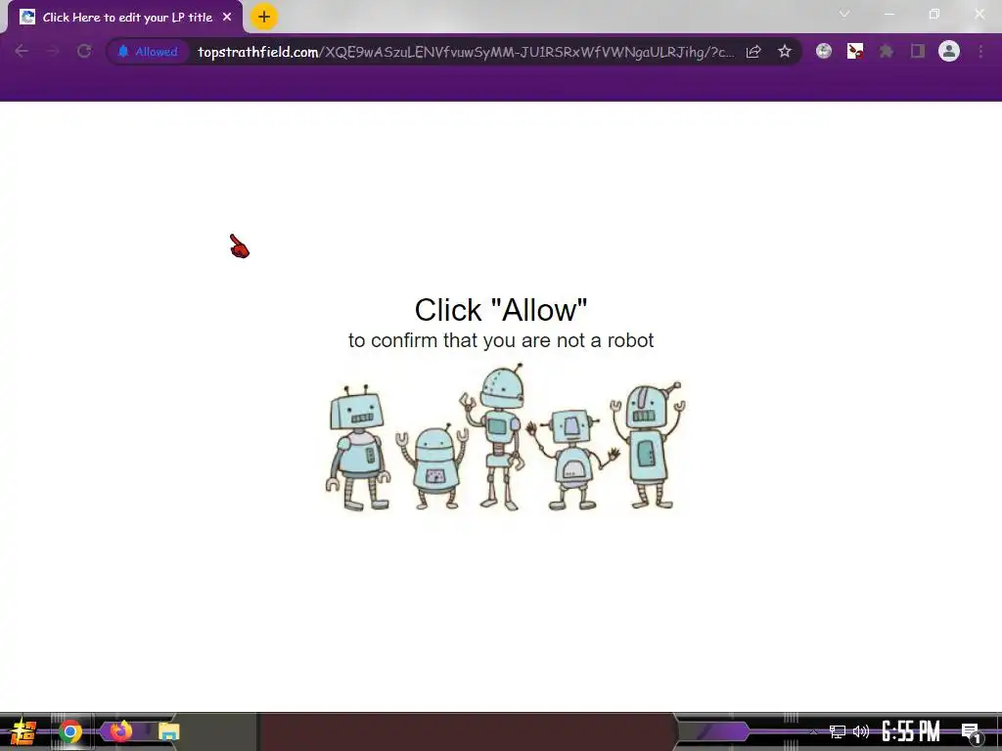Click 'to confirm that you are not a robot' text
Screen dimensions: 1002x751
pos(501,340)
